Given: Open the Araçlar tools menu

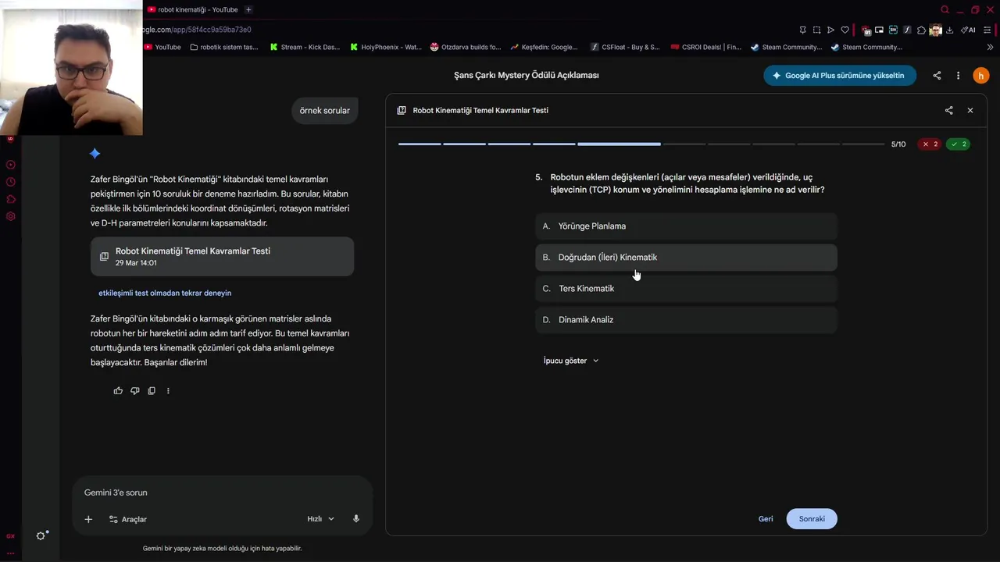Looking at the screenshot, I should coord(127,519).
